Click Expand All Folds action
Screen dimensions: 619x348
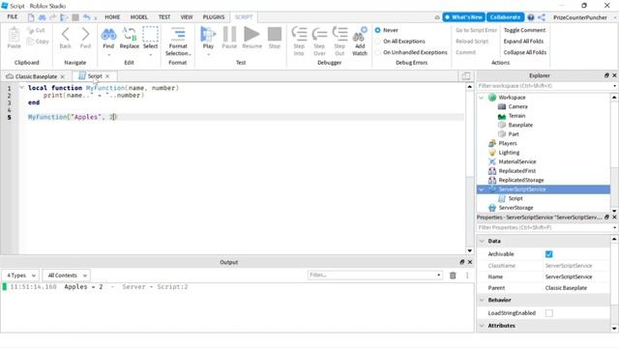click(523, 41)
